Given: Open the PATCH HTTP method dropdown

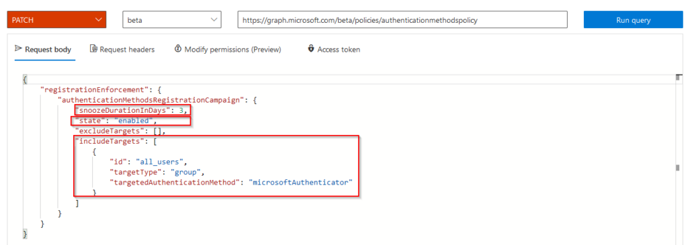Looking at the screenshot, I should pyautogui.click(x=56, y=19).
